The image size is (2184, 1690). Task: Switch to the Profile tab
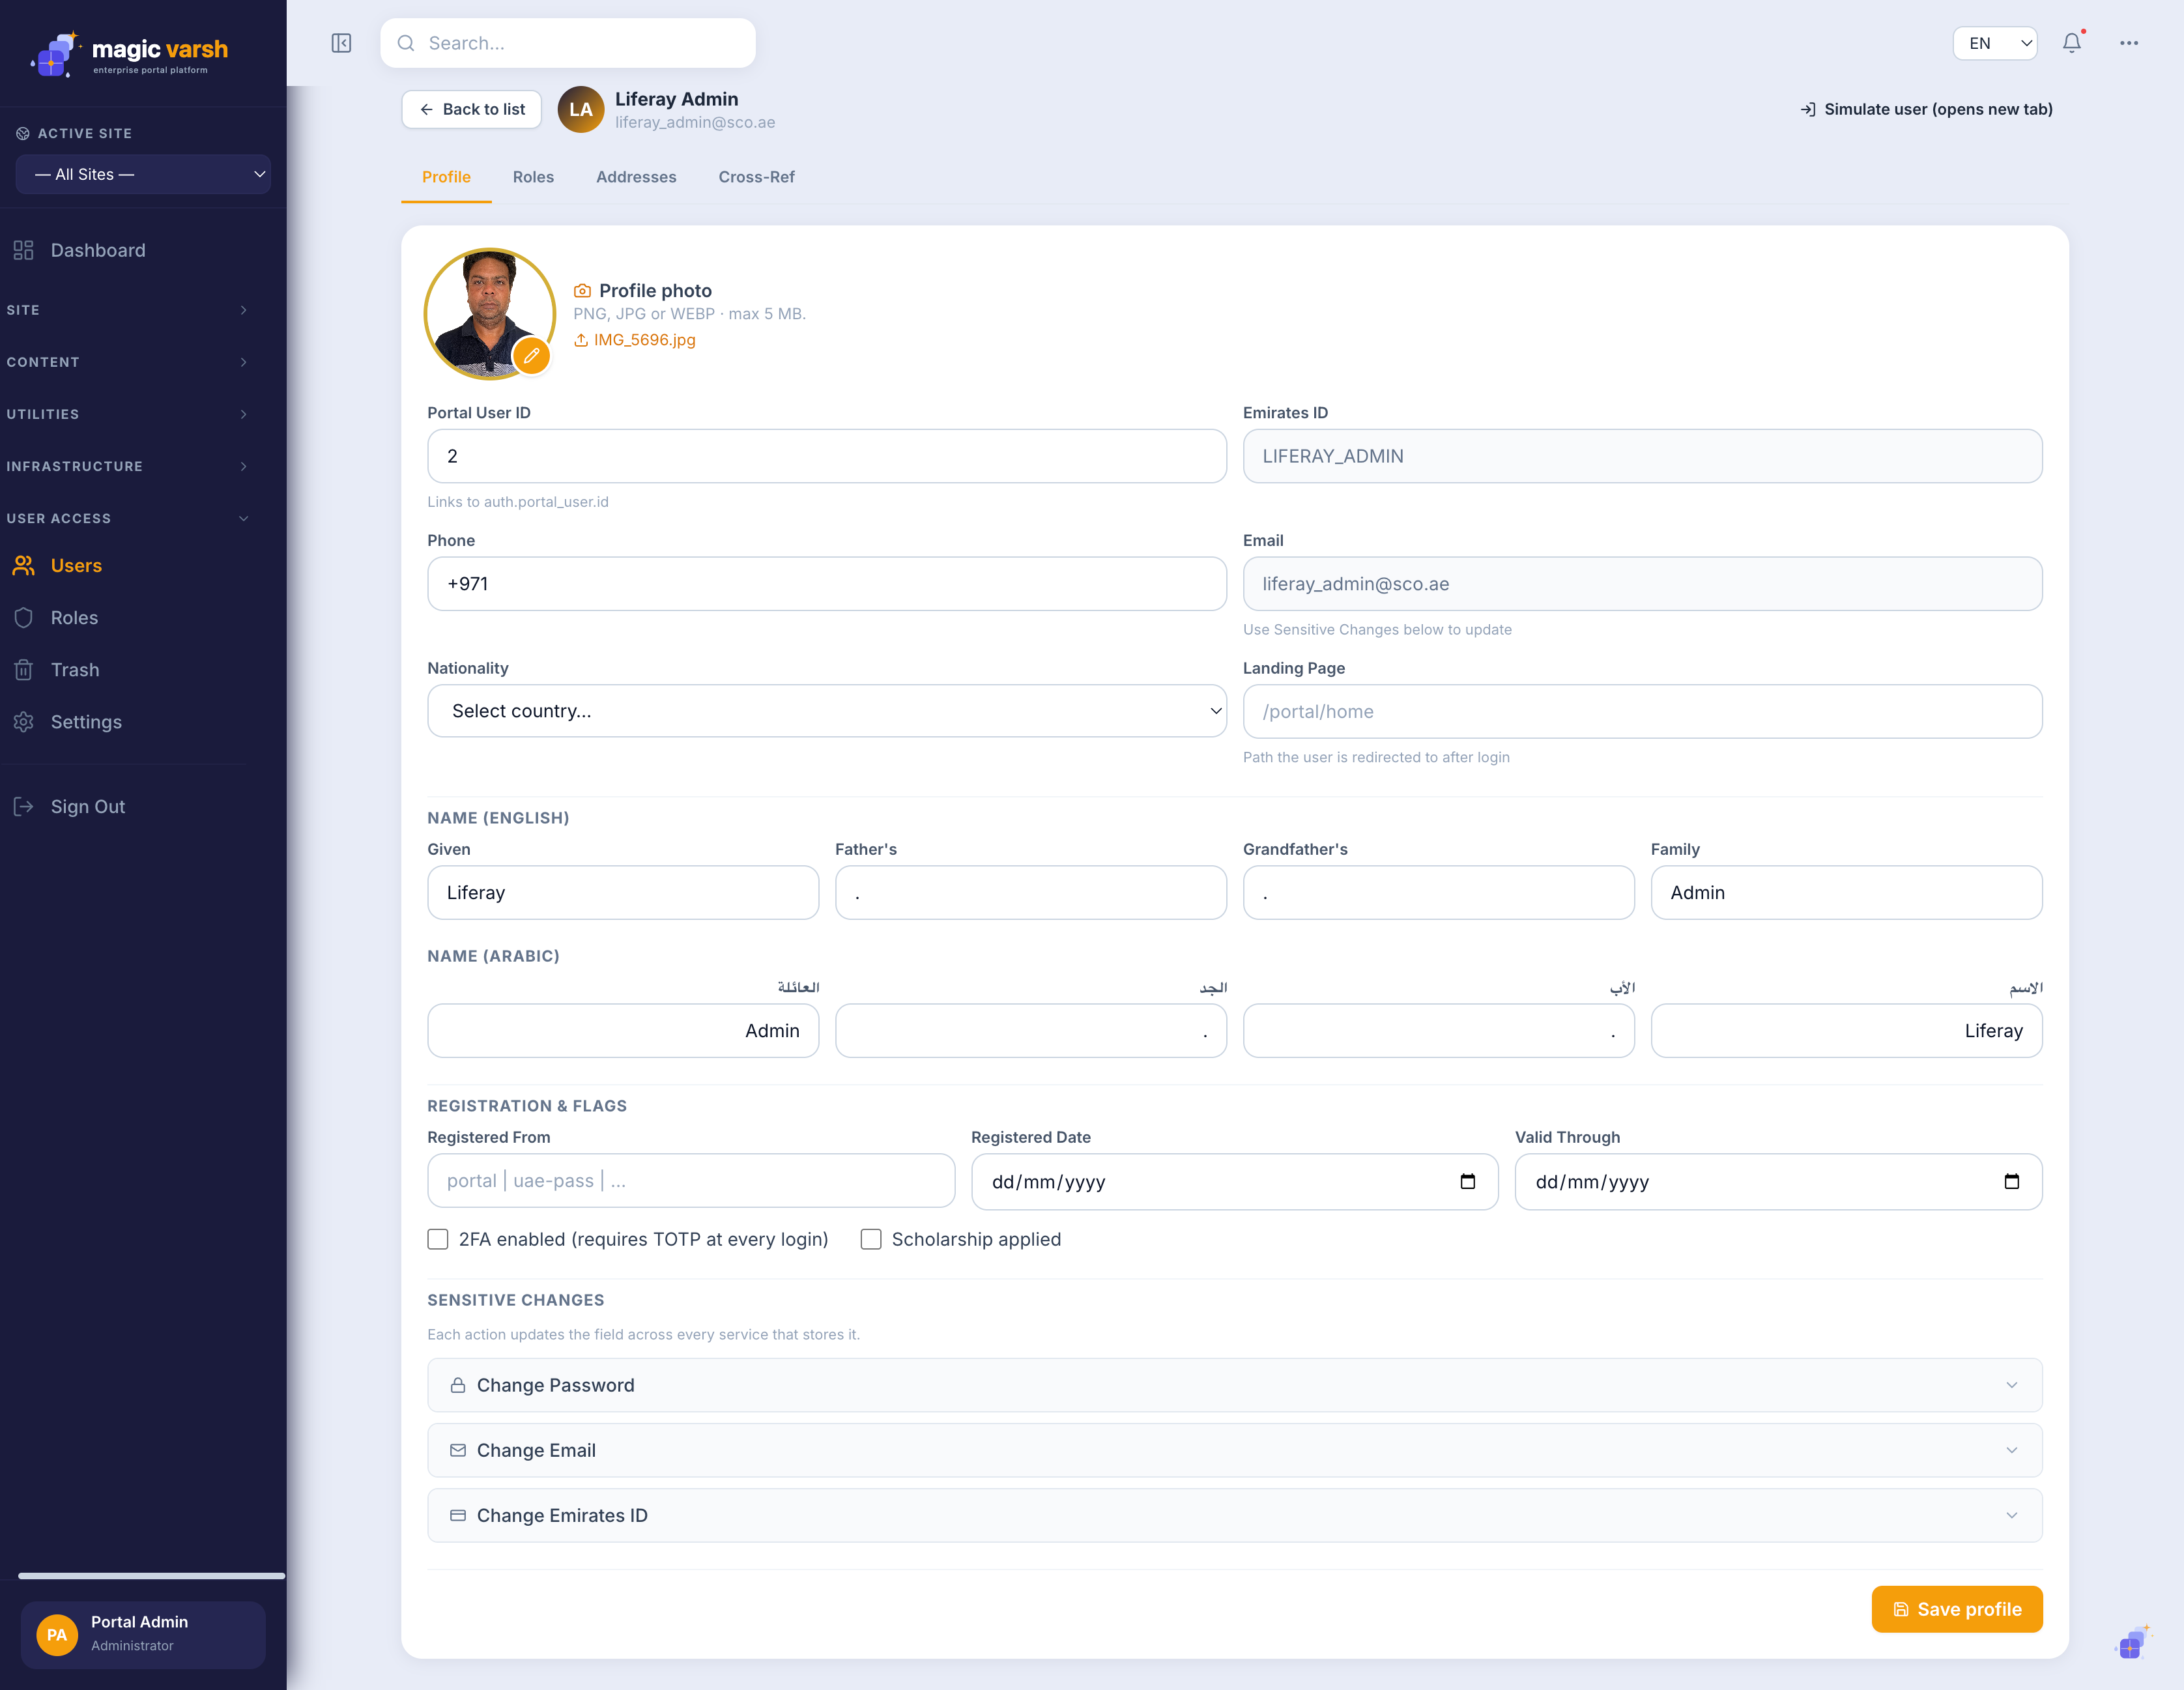click(446, 177)
